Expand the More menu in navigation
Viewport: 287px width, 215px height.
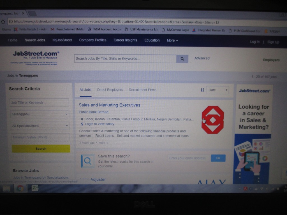pyautogui.click(x=172, y=40)
